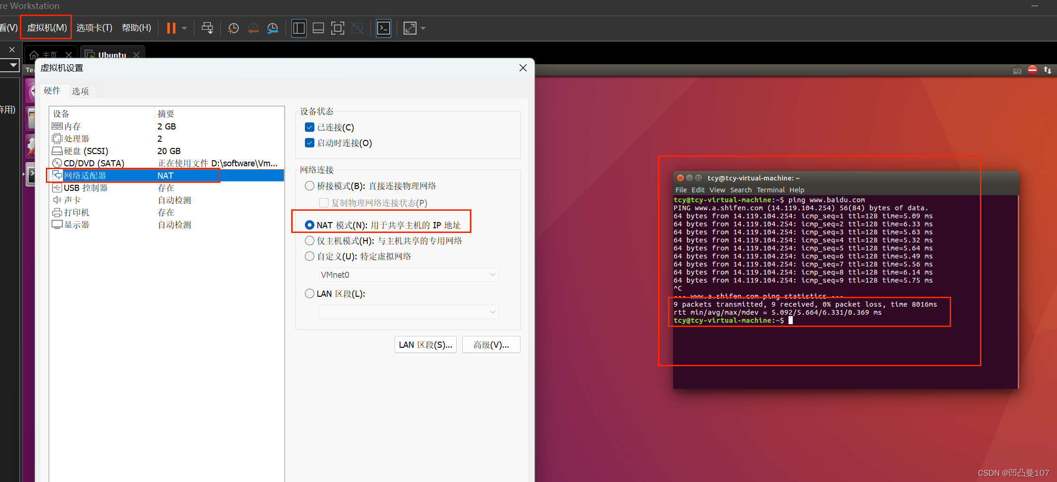Toggle the 已连接(C) checkbox
Screen dimensions: 1057x482
pos(310,127)
